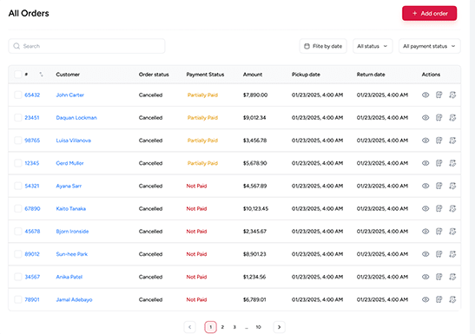
Task: Click the Pickup date column header
Action: click(306, 75)
